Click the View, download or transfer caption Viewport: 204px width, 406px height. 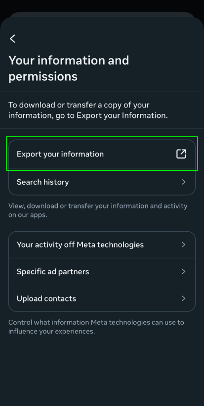click(x=98, y=210)
